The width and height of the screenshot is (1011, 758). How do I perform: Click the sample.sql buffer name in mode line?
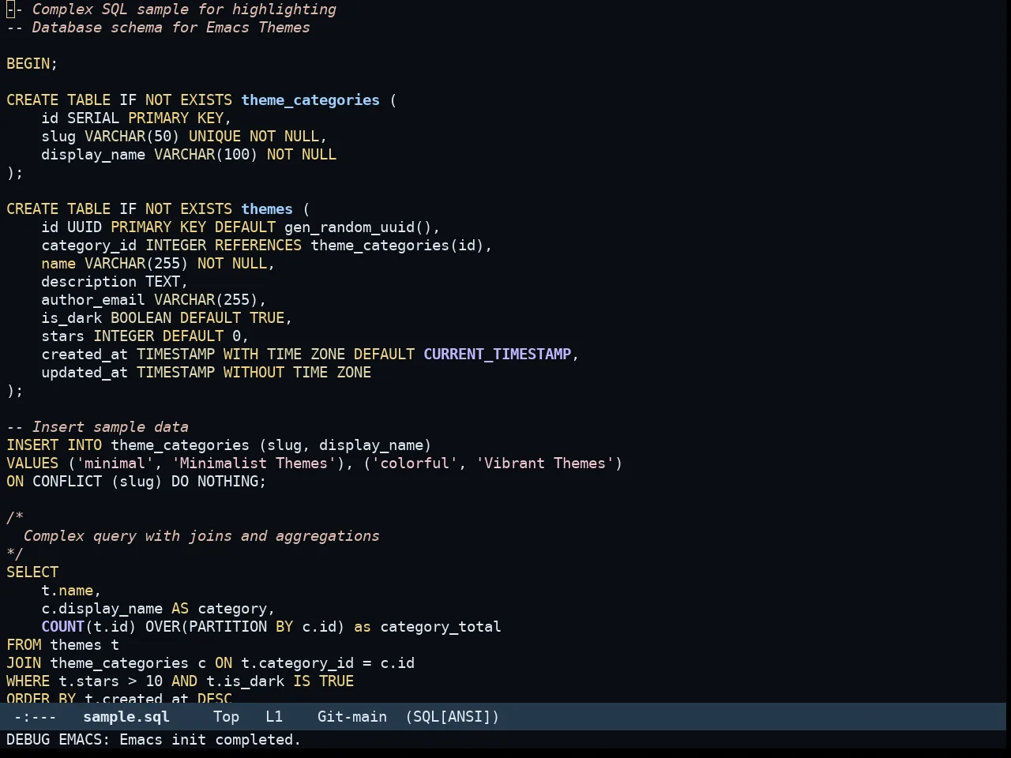[126, 717]
